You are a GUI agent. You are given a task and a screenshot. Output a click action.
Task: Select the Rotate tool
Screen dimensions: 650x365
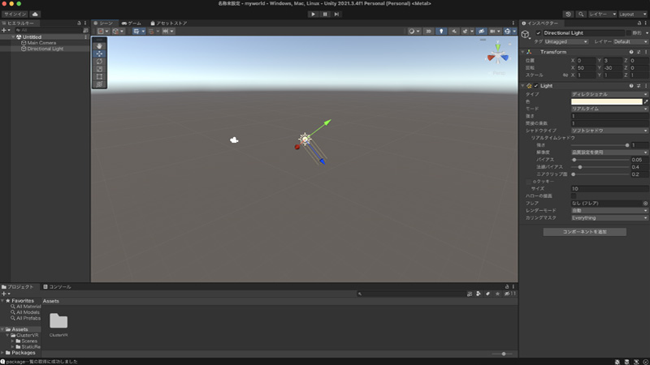tap(99, 62)
